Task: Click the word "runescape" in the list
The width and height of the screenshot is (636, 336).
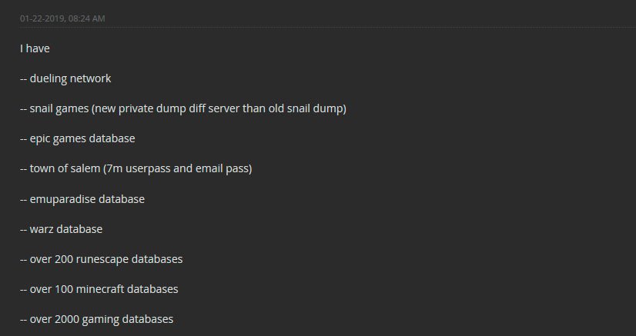Action: click(x=102, y=259)
